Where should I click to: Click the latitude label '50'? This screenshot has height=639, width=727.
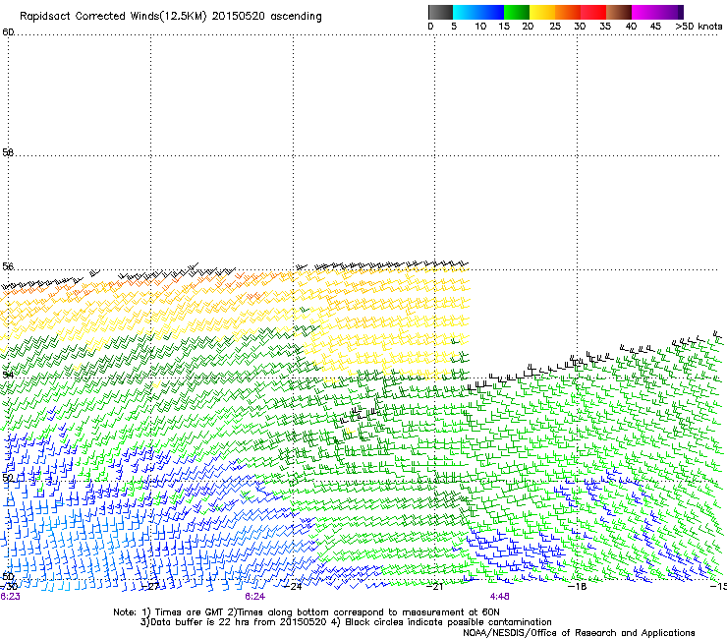pos(8,576)
